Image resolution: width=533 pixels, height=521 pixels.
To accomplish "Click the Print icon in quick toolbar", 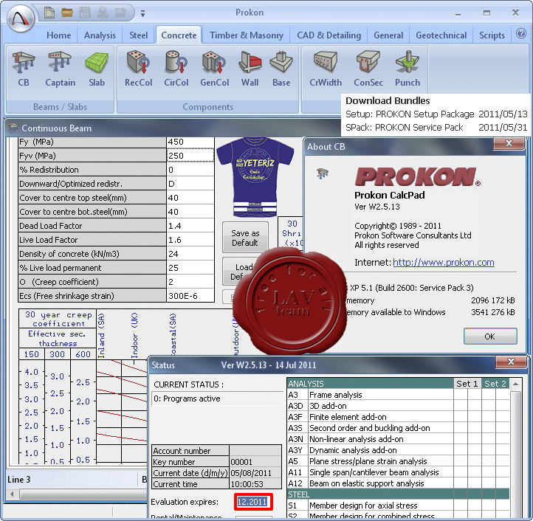I will click(103, 13).
